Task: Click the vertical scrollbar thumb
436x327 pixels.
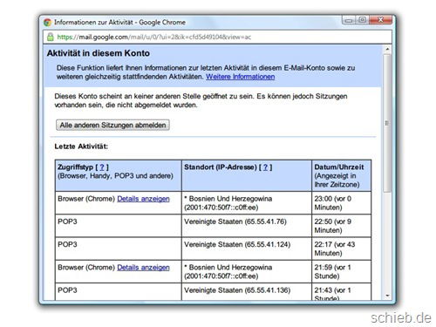Action: pos(387,123)
